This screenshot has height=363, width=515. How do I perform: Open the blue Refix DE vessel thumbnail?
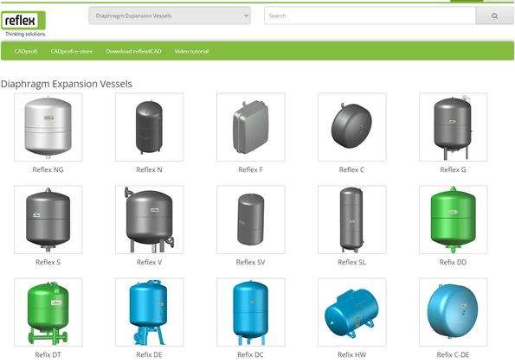[x=150, y=312]
